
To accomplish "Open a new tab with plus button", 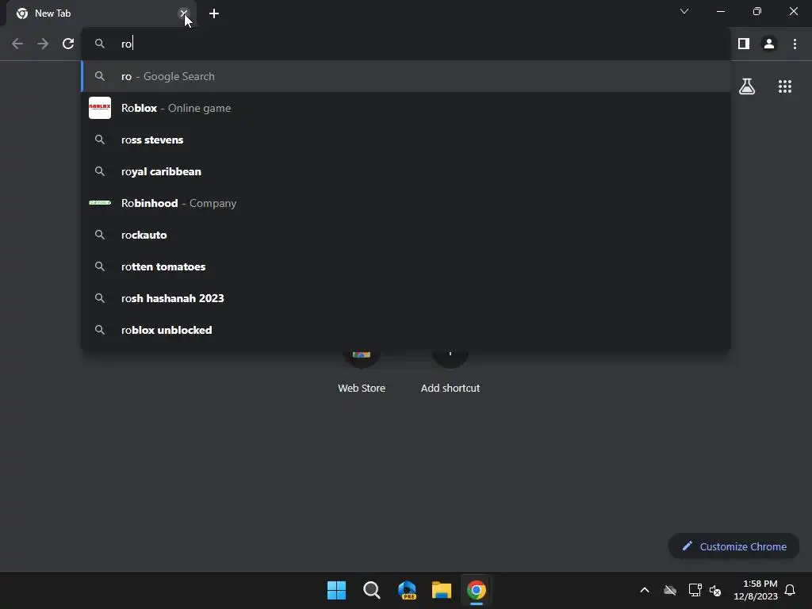I will click(214, 13).
